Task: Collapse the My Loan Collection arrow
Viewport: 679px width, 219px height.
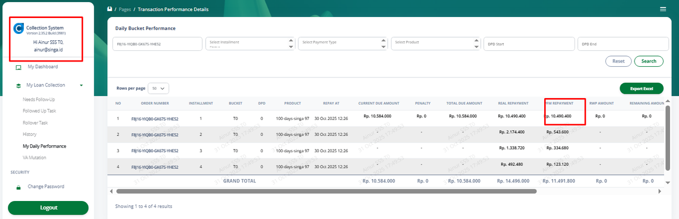Action: [81, 85]
